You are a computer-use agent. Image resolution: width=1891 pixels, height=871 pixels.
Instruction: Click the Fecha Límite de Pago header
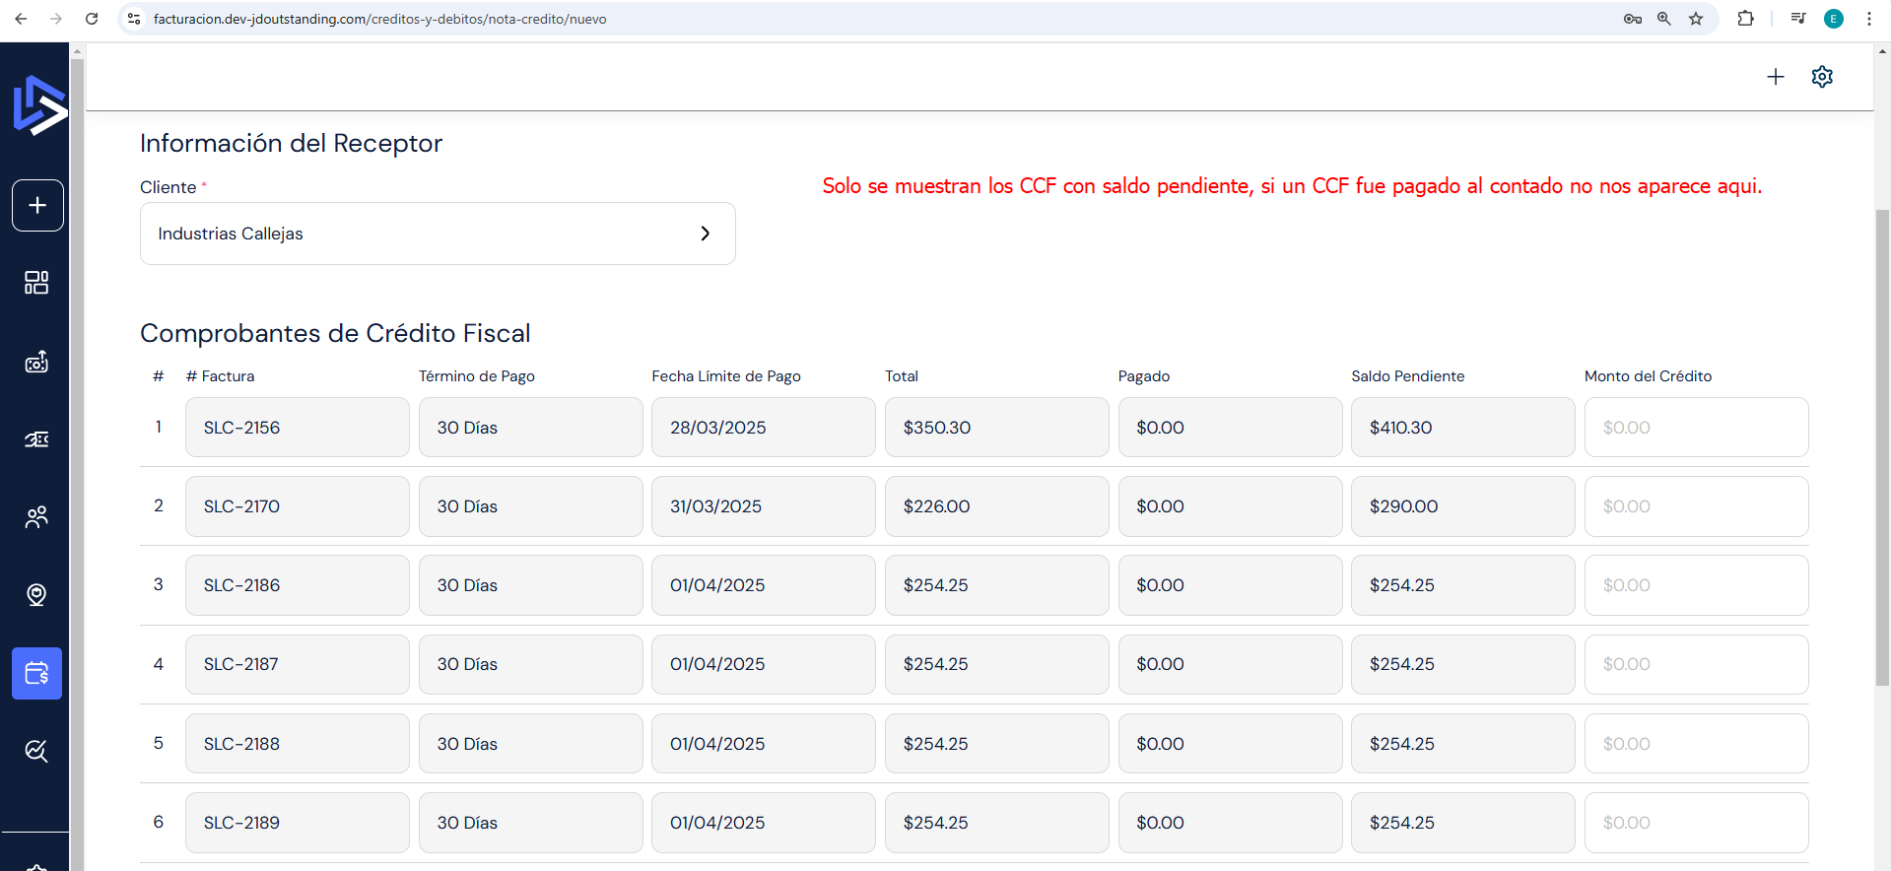pyautogui.click(x=726, y=376)
